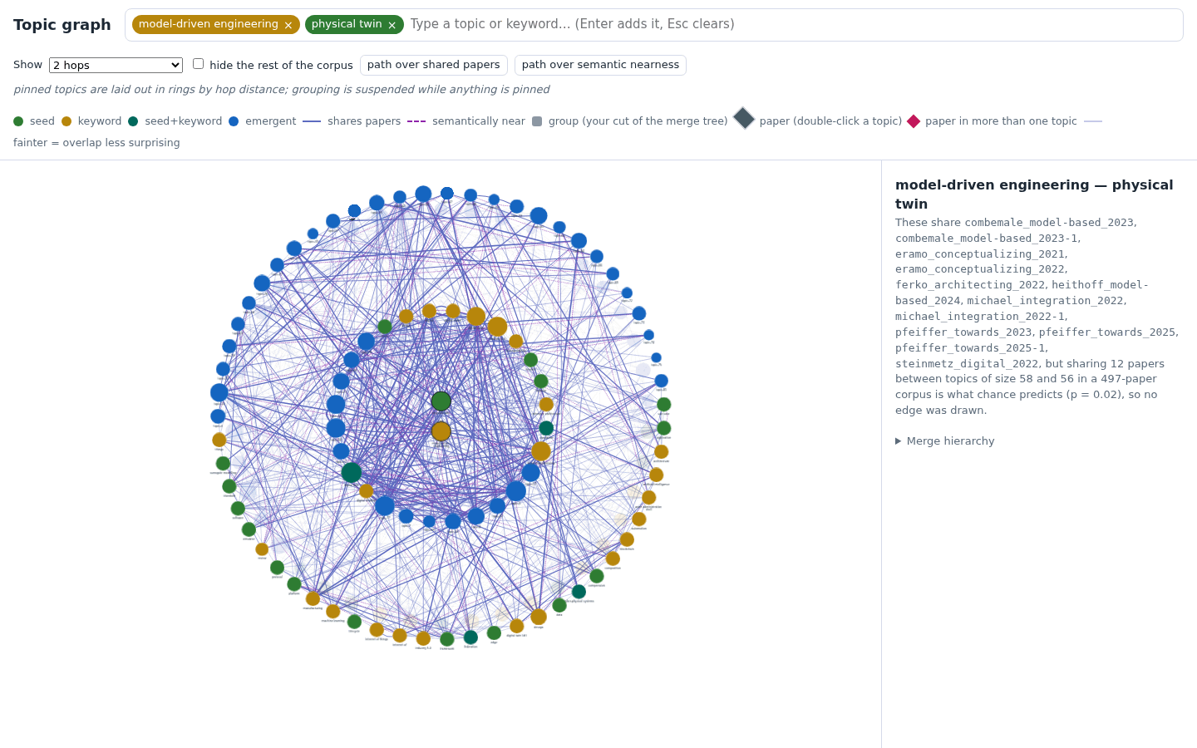Select the lifecycle topic node
1197x748 pixels.
(x=354, y=622)
